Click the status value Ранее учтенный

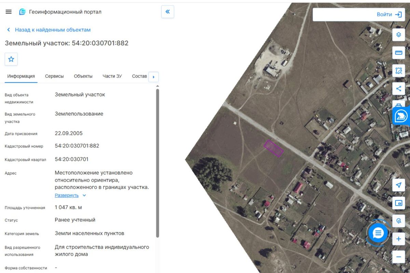[x=75, y=220]
